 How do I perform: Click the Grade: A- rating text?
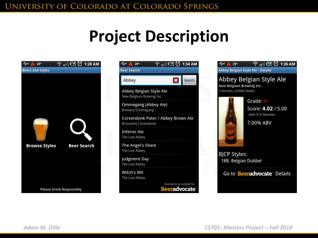(x=258, y=101)
